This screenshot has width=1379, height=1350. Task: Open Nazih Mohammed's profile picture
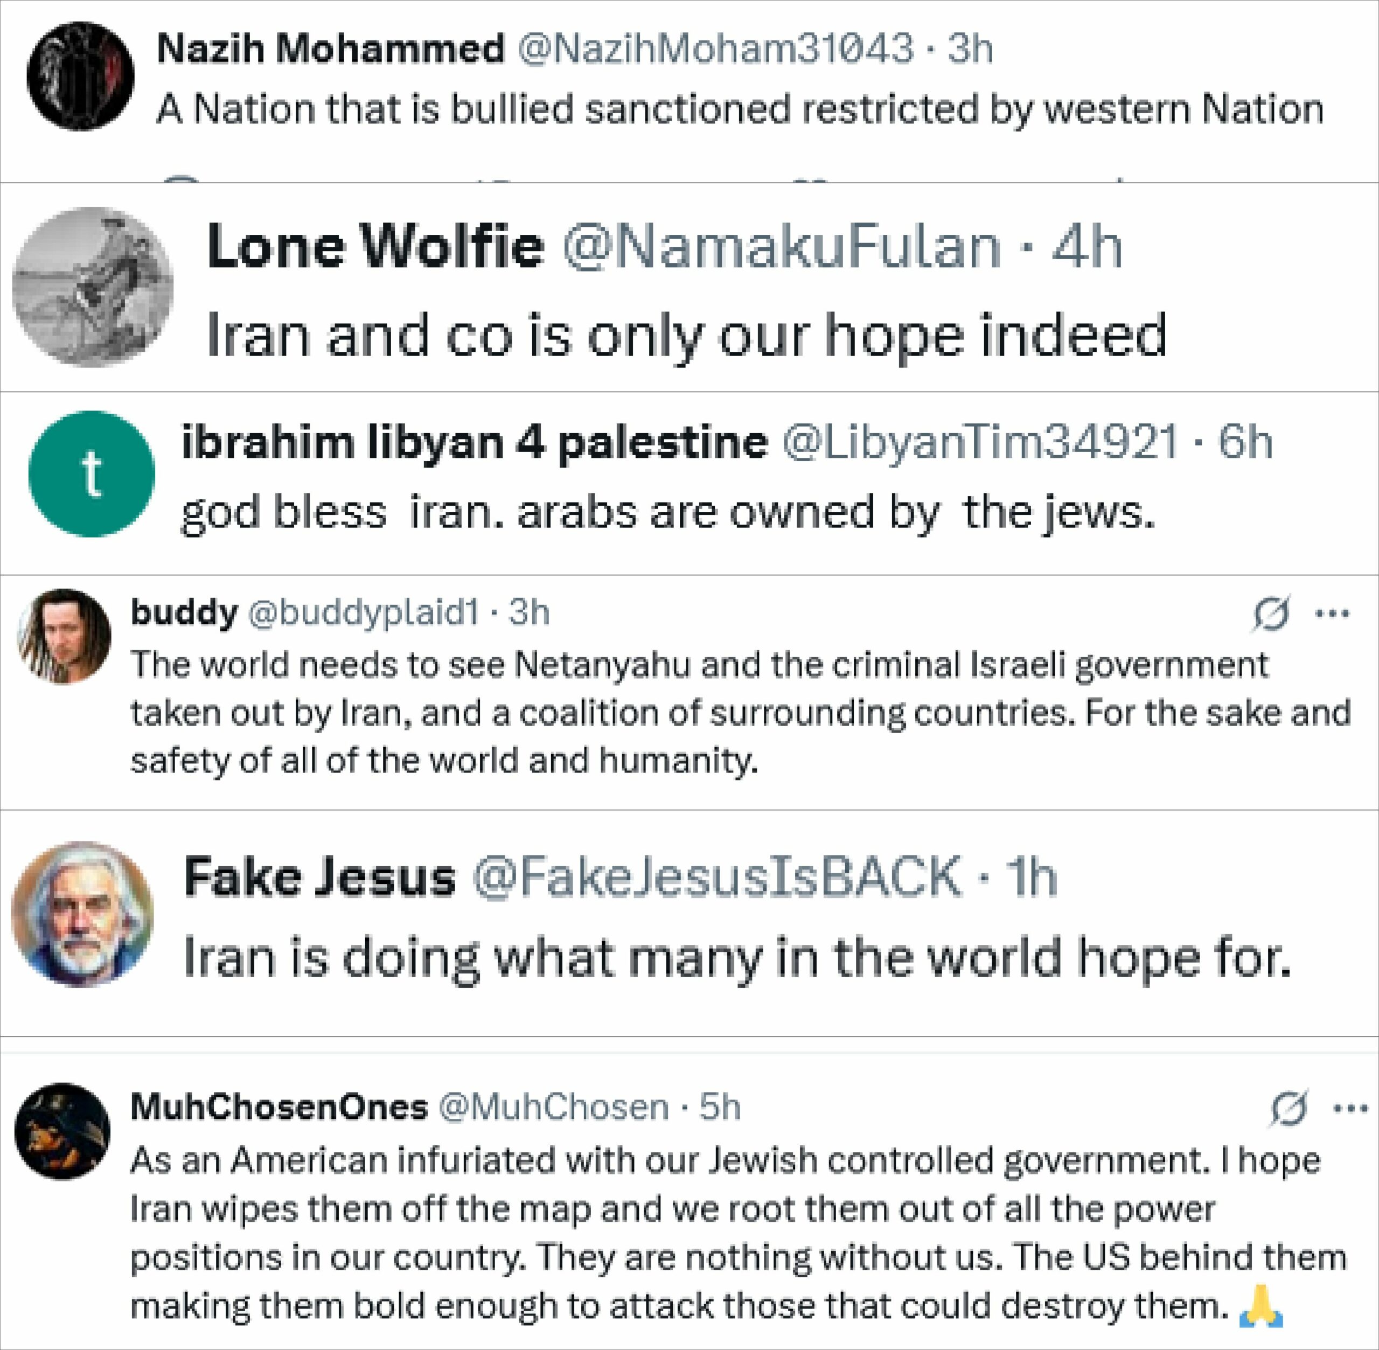80,76
